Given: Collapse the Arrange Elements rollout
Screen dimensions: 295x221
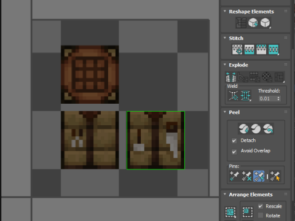Looking at the screenshot, I should point(225,194).
